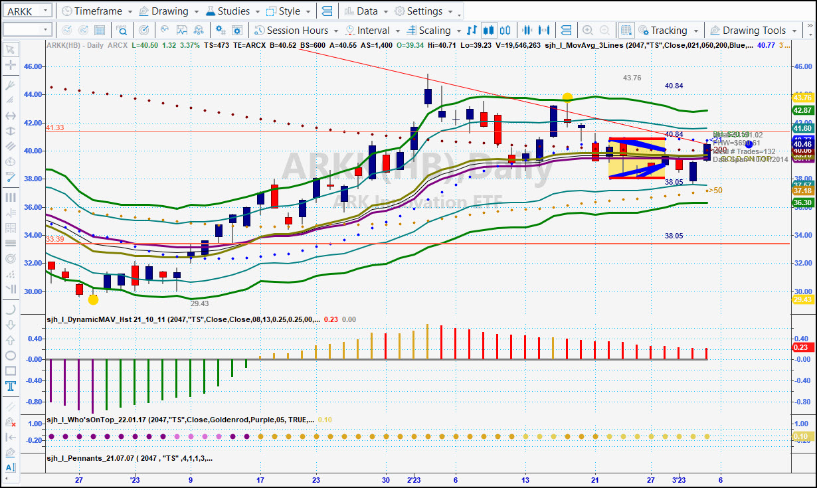
Task: Click the zoom out magnifier
Action: click(604, 31)
